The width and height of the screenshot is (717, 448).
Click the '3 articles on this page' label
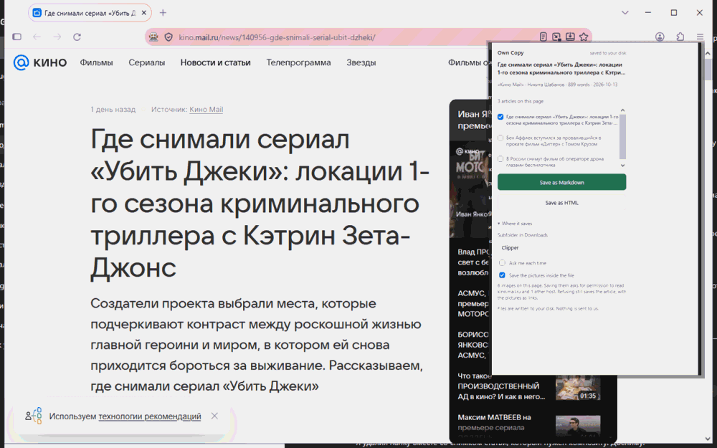pos(521,101)
